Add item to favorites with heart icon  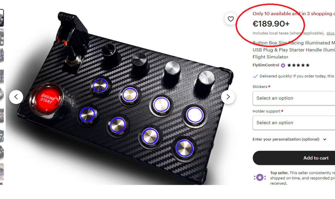[x=230, y=19]
